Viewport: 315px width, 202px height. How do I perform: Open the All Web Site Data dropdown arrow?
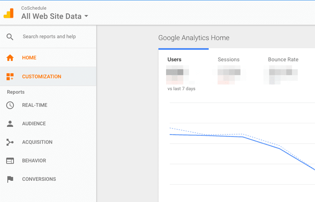click(86, 16)
